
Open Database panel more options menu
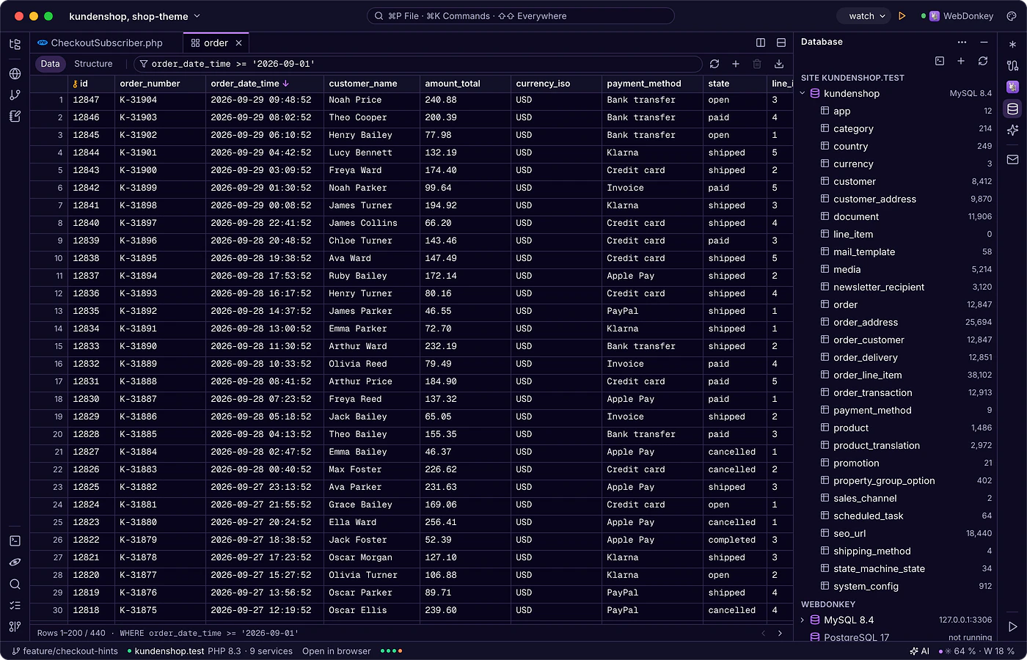[x=962, y=42]
